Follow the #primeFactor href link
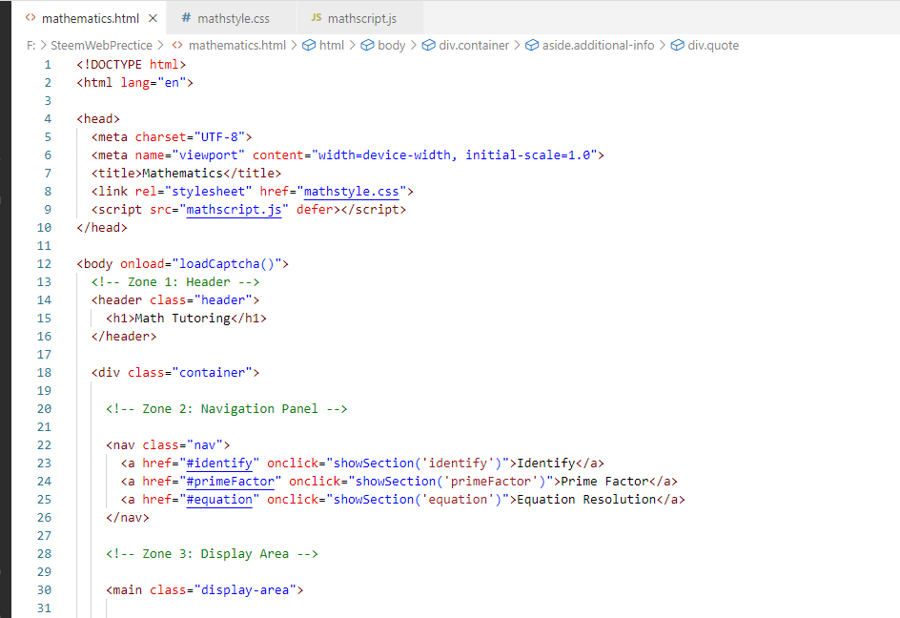The image size is (900, 618). coord(230,482)
